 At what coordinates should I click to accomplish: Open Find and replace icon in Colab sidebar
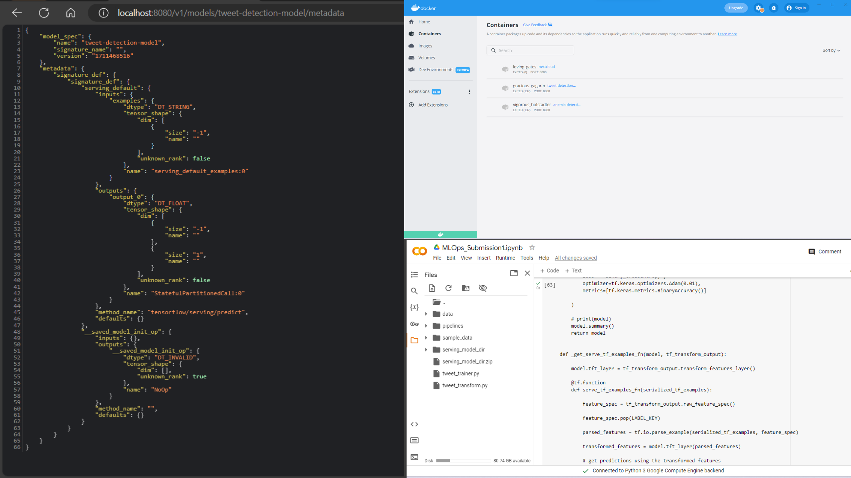point(414,291)
